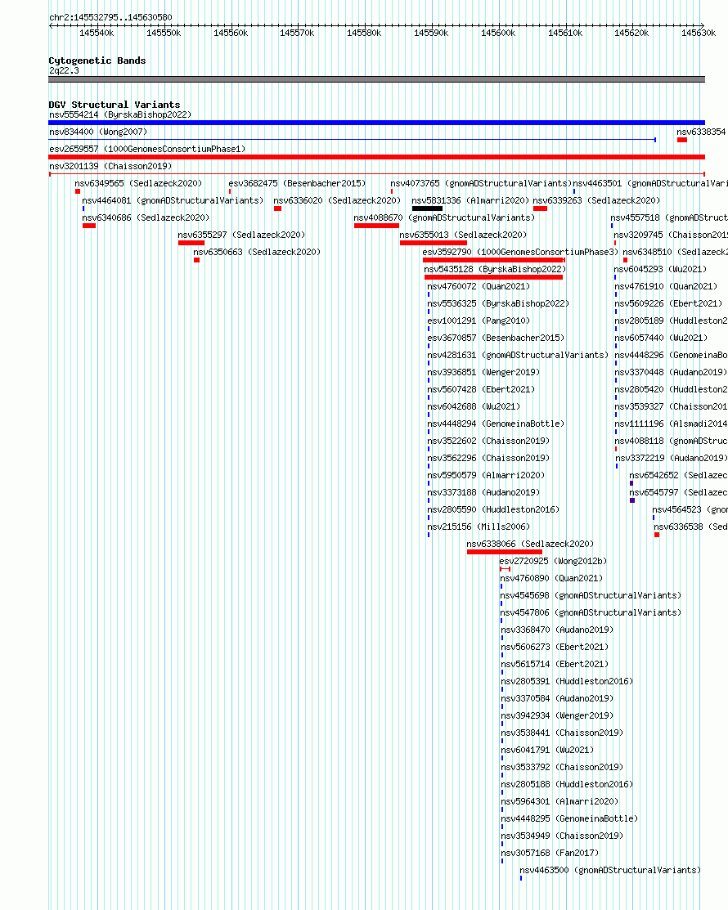Viewport: 728px width, 910px height.
Task: Click the nsv6045293 (Wu2021) label
Action: tap(661, 270)
